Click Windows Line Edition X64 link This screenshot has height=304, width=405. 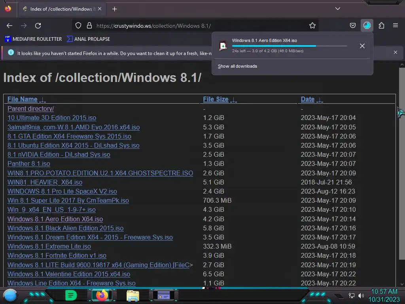[x=71, y=283]
